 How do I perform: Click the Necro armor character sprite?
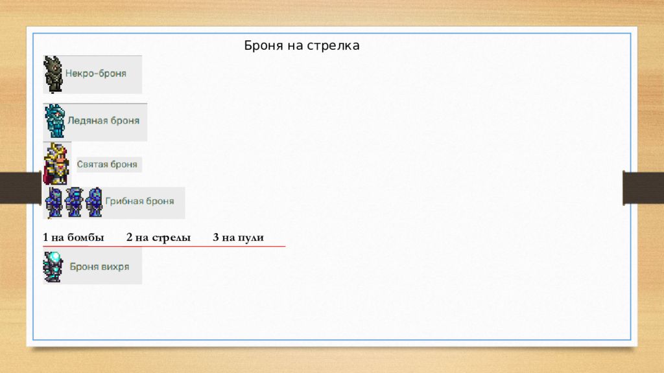pyautogui.click(x=53, y=74)
